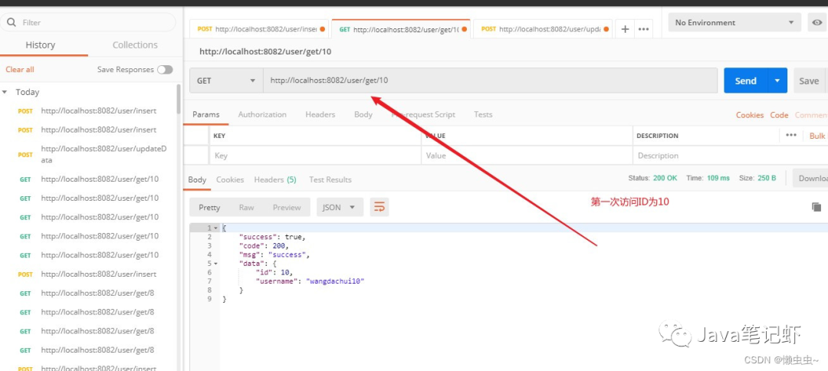
Task: Focus the history Filter field
Action: pos(87,23)
